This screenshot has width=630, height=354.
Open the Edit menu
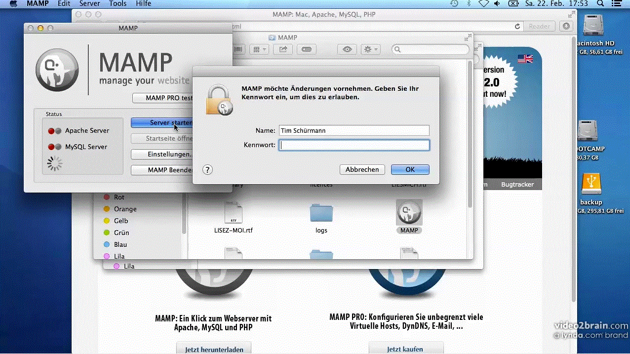[x=64, y=4]
